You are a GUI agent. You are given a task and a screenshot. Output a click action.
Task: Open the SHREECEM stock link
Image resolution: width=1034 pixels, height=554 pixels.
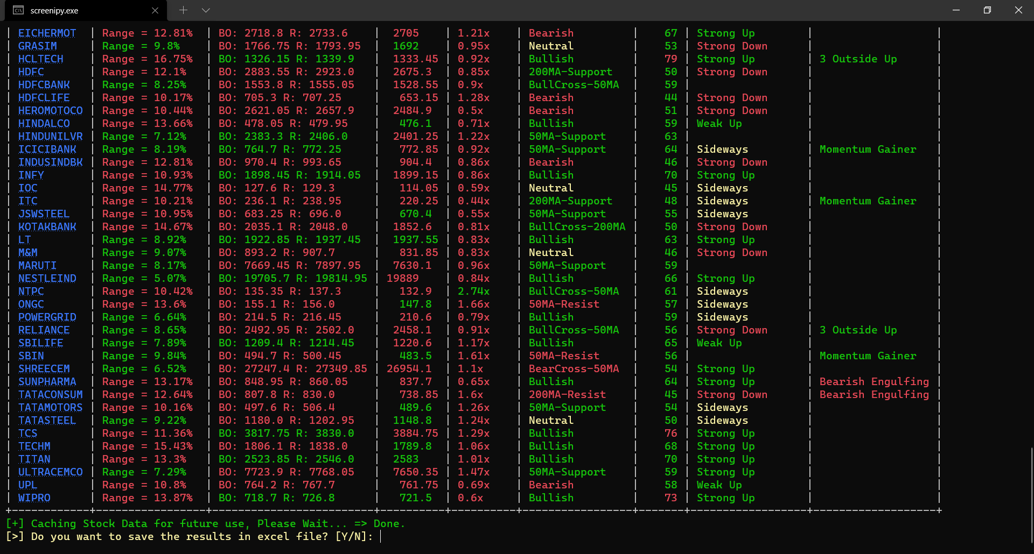(44, 369)
